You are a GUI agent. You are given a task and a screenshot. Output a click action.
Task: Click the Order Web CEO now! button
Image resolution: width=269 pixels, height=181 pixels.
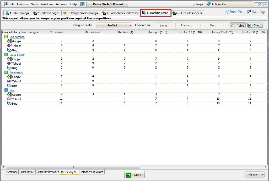coord(108,4)
